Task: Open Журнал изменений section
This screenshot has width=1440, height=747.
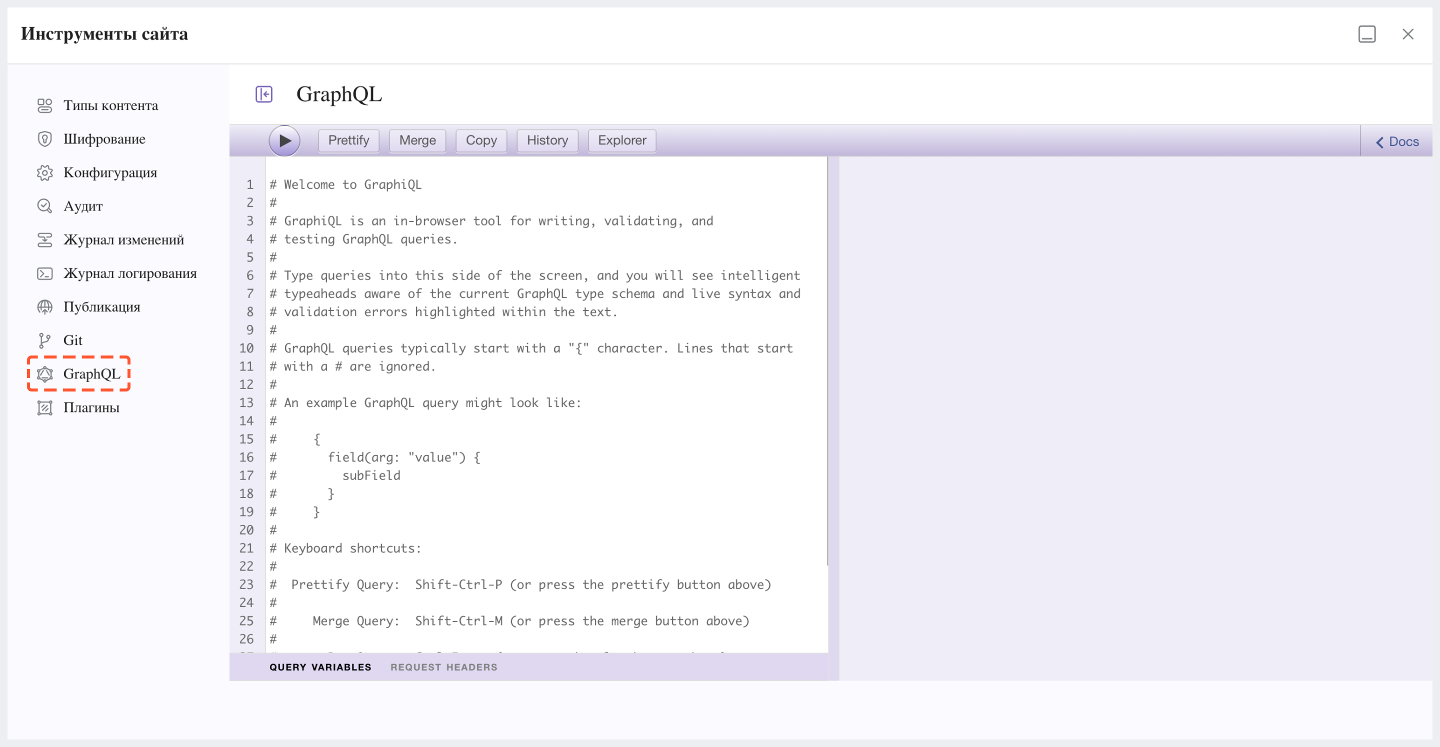Action: [123, 240]
